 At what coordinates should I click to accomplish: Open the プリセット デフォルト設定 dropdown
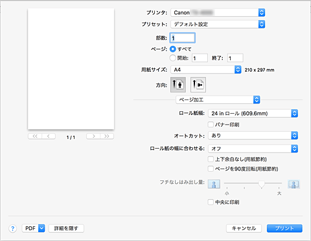(x=218, y=24)
